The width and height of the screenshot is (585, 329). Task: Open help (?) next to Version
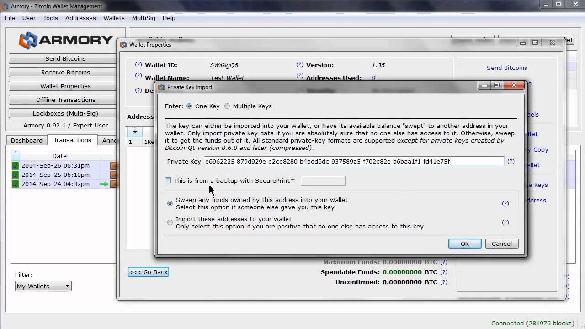(300, 64)
